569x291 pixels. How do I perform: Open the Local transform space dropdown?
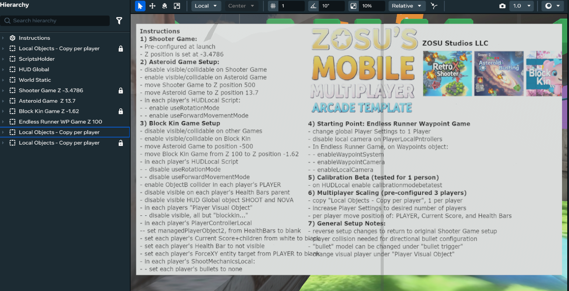206,6
